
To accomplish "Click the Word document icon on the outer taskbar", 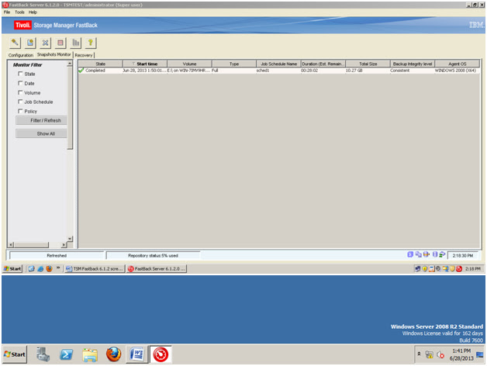I will click(x=137, y=354).
